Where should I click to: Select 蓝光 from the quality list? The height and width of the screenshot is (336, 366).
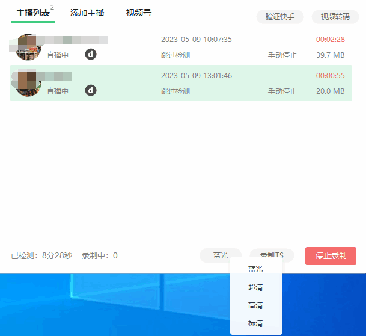coord(255,269)
